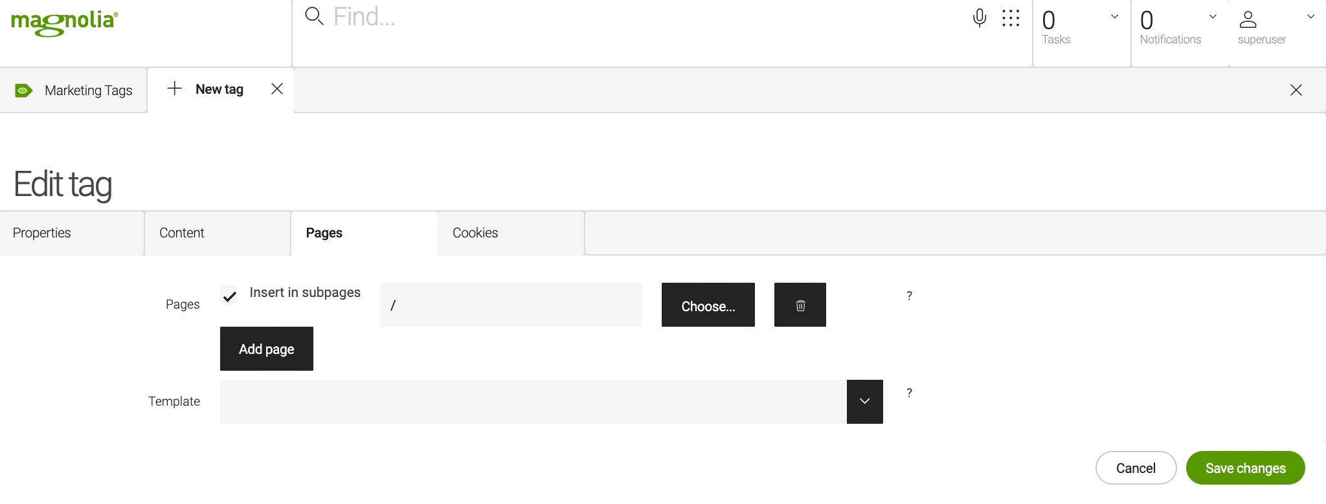Click the superuser profile icon
Viewport: 1326px width, 504px height.
(x=1248, y=20)
